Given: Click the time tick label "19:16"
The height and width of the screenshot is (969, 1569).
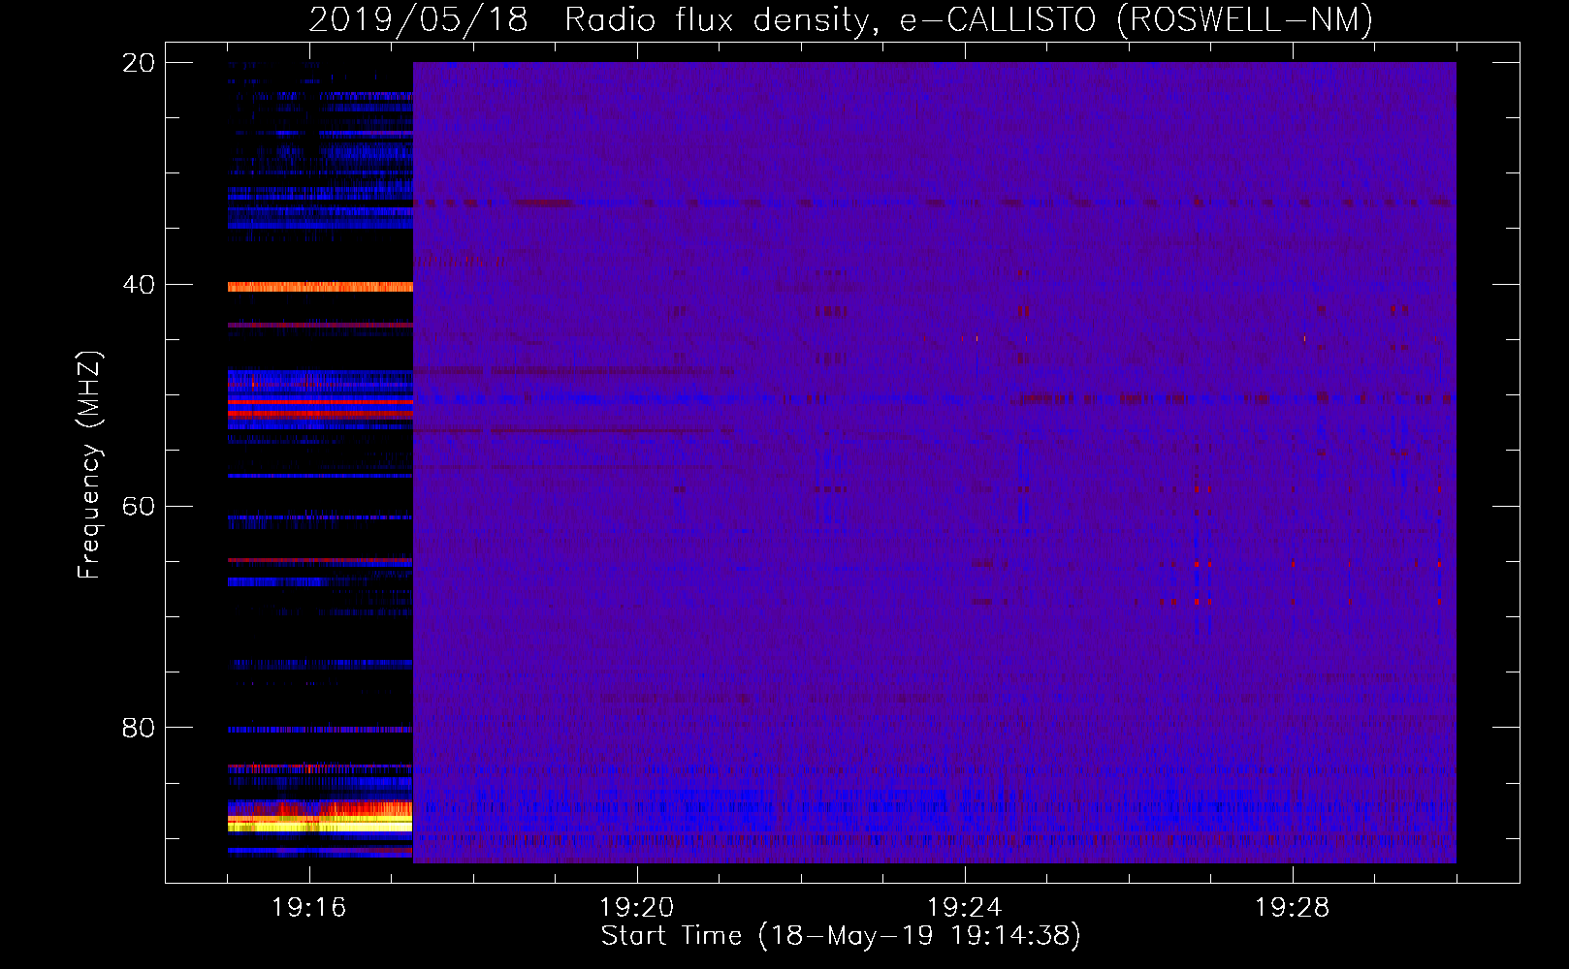Looking at the screenshot, I should point(309,908).
